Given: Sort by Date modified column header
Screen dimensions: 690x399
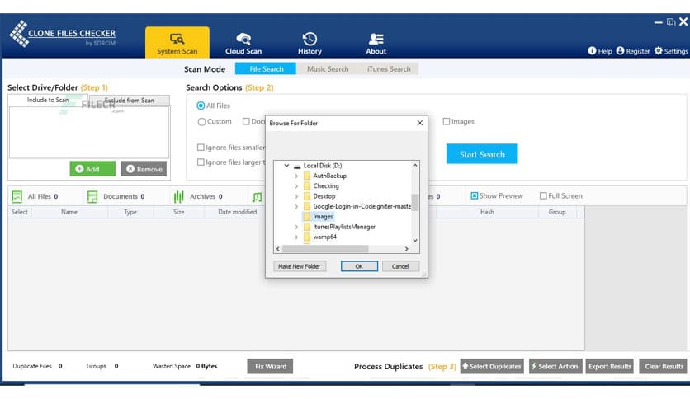Looking at the screenshot, I should 237,212.
